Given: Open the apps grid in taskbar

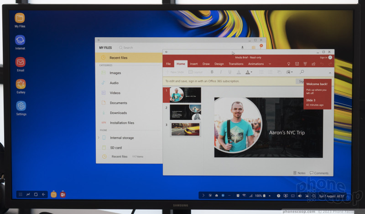Looking at the screenshot, I should click(x=21, y=194).
